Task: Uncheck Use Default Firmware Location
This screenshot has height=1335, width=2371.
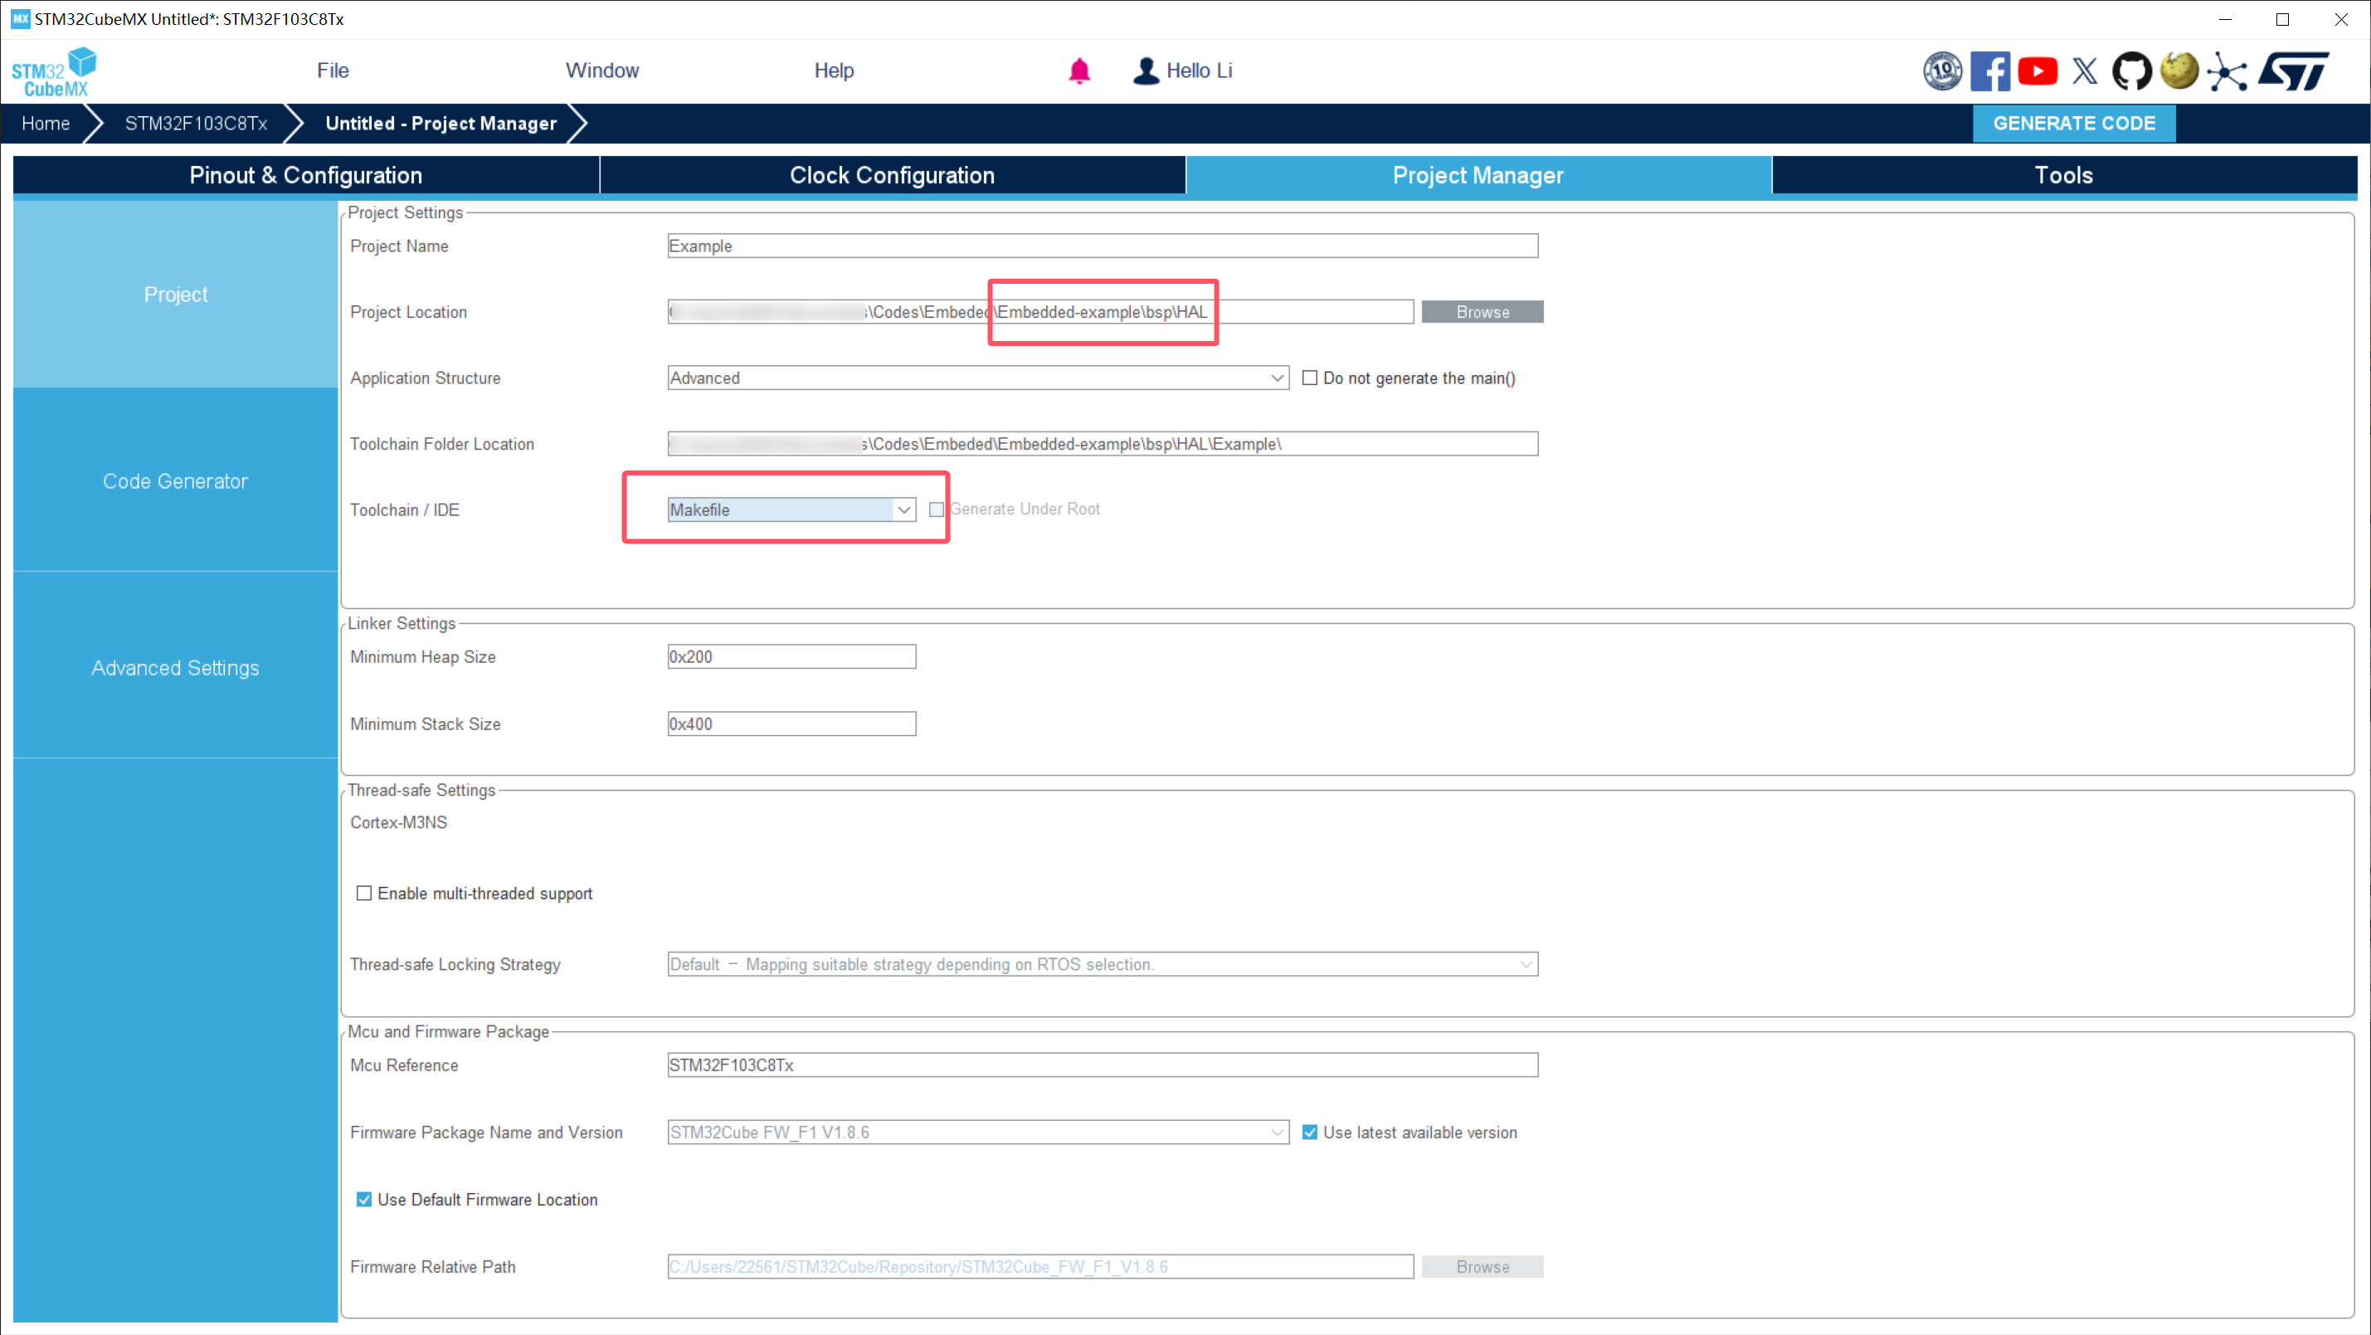Action: point(364,1200)
